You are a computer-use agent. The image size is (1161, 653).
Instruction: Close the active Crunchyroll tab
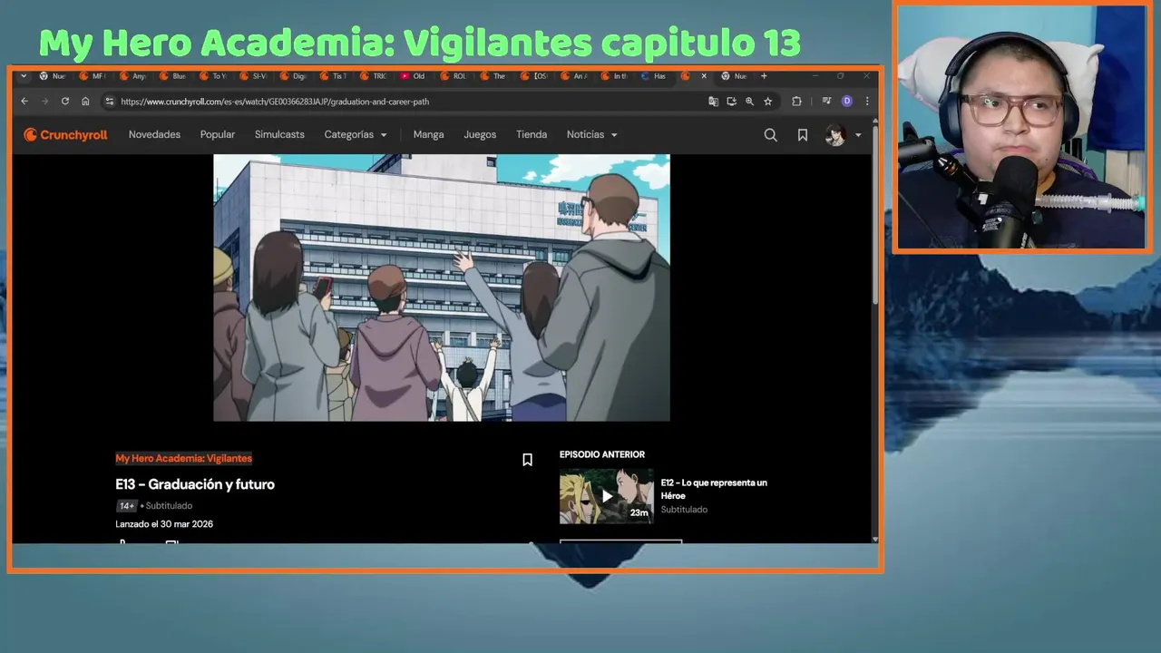click(704, 76)
